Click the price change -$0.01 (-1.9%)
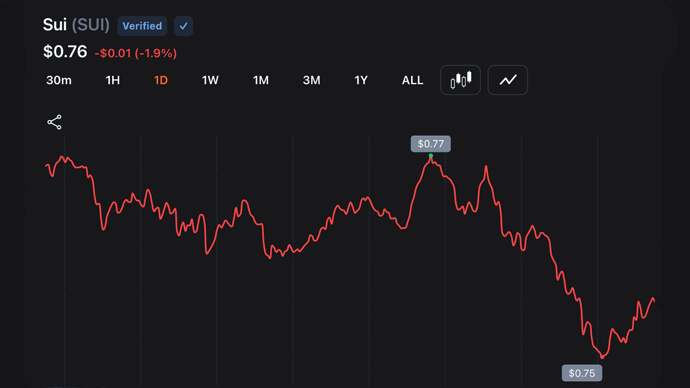The image size is (690, 388). 136,53
